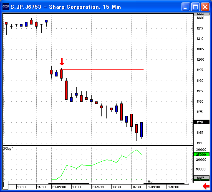Screen dimensions: 212x192
Task: Click the 1215 price axis label
Action: 200,28
